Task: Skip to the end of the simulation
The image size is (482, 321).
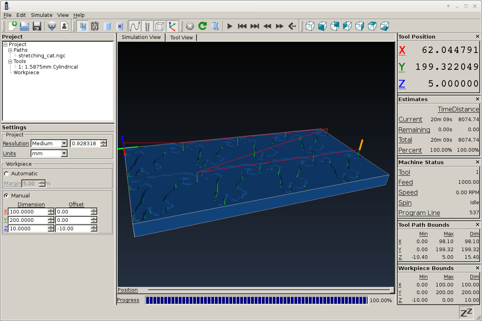Action: coord(255,26)
